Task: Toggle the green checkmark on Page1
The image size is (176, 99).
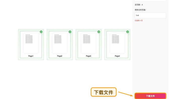Action: pos(41,32)
